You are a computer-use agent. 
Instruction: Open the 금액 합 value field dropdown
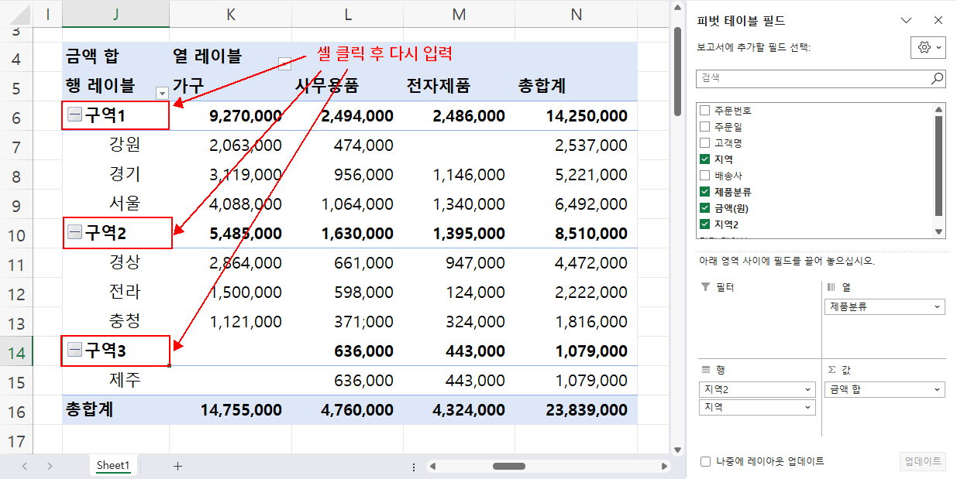coord(938,390)
